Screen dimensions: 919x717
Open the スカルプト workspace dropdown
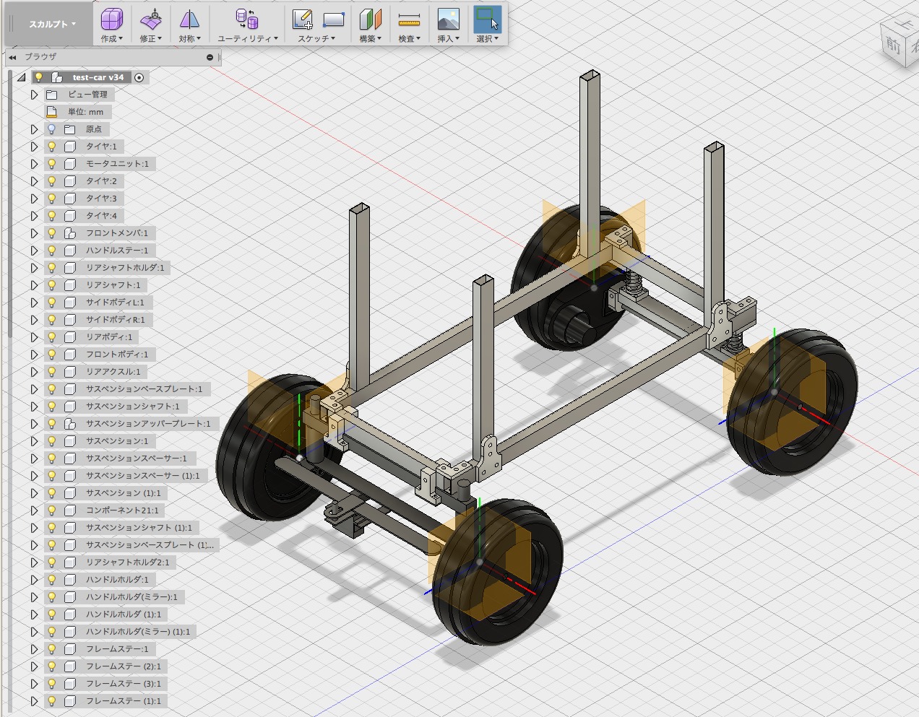point(52,24)
